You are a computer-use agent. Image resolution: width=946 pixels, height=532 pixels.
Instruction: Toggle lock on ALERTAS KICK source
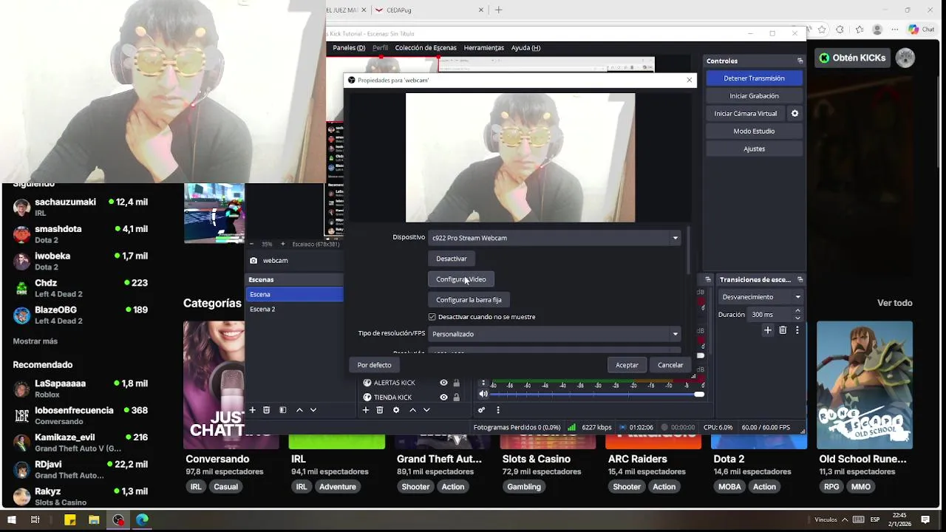pyautogui.click(x=456, y=383)
